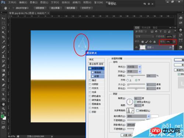184x138 pixels.
Task: Open the 样式 (Style) dropdown in bevel settings
Action: [134, 67]
